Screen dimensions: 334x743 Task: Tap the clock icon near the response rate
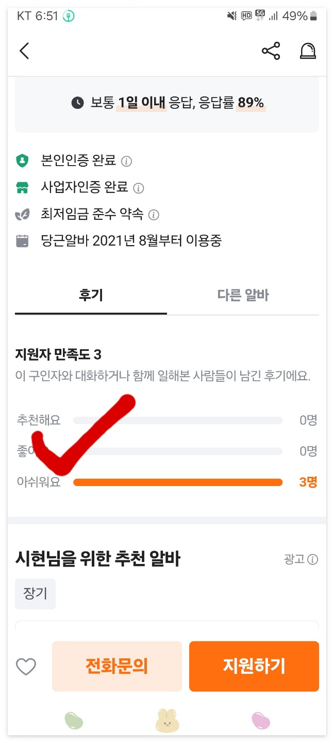76,102
